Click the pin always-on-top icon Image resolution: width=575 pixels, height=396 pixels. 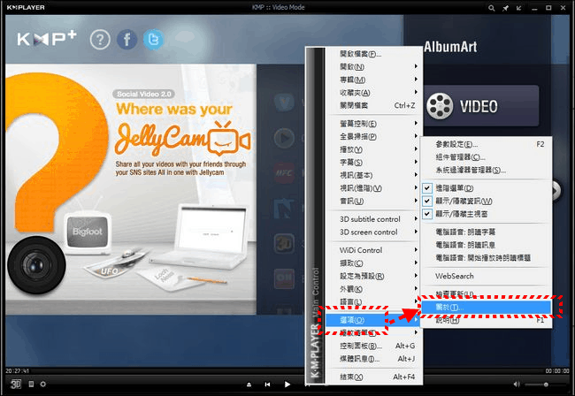505,8
